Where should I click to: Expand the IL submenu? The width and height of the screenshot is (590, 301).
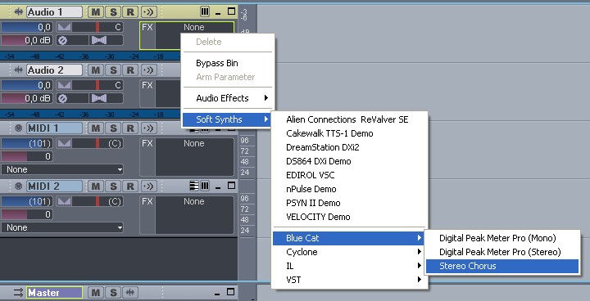pyautogui.click(x=349, y=266)
